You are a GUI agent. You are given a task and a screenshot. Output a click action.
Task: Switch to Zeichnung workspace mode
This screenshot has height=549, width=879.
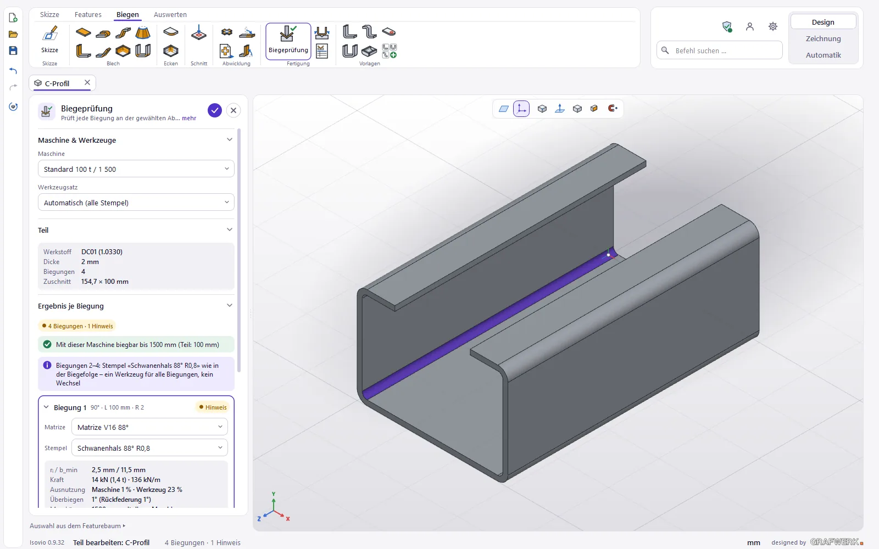(x=824, y=38)
